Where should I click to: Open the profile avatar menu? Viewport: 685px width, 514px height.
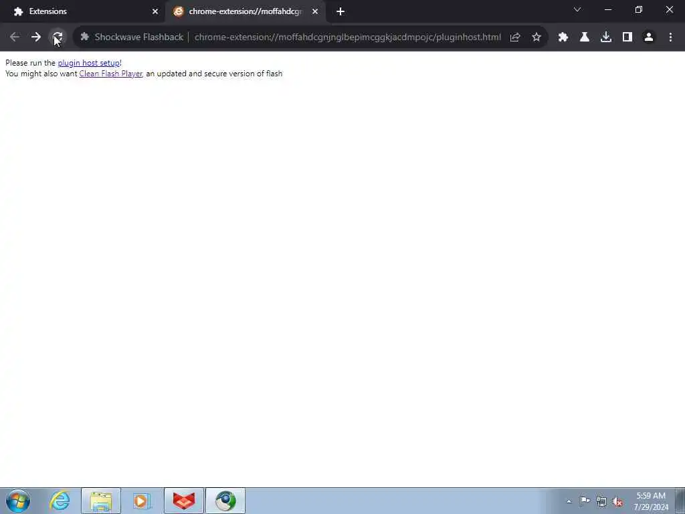tap(649, 37)
